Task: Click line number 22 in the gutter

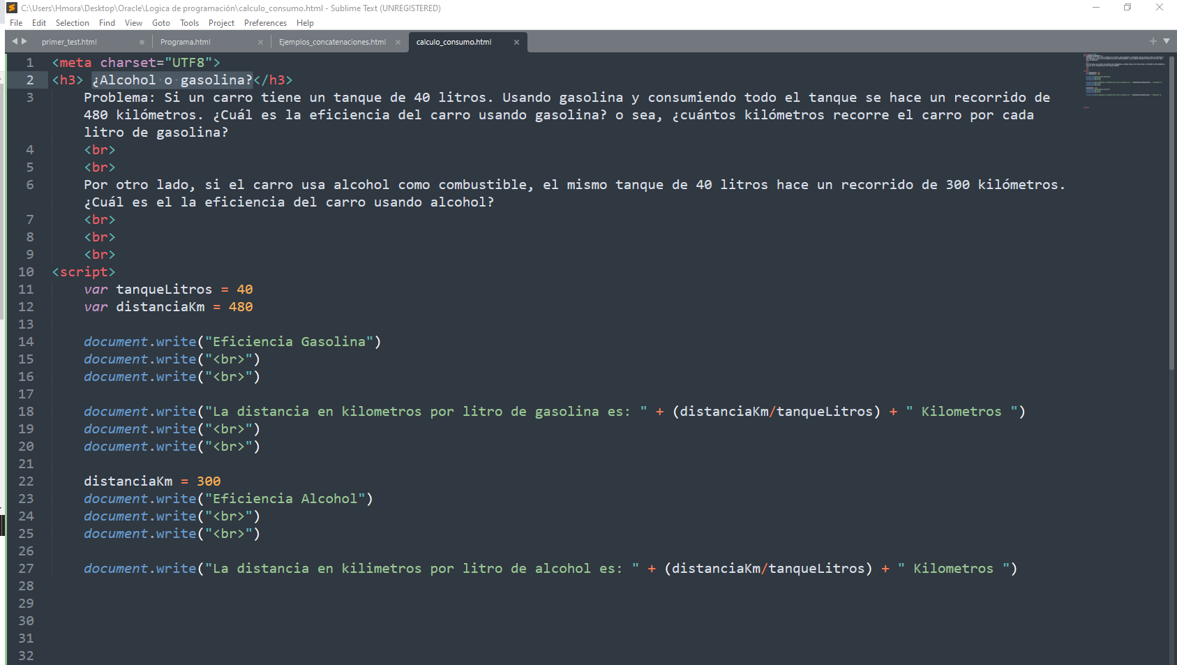Action: click(x=26, y=481)
